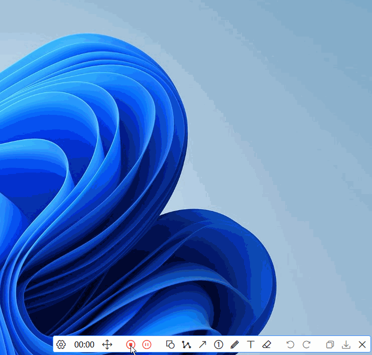Save the capture with download icon
Viewport: 372px width, 355px height.
[346, 344]
